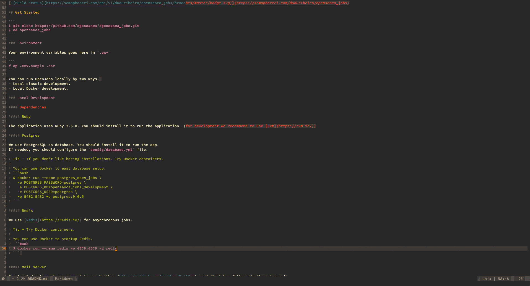Click the '##### Ruby' heading

pyautogui.click(x=20, y=117)
